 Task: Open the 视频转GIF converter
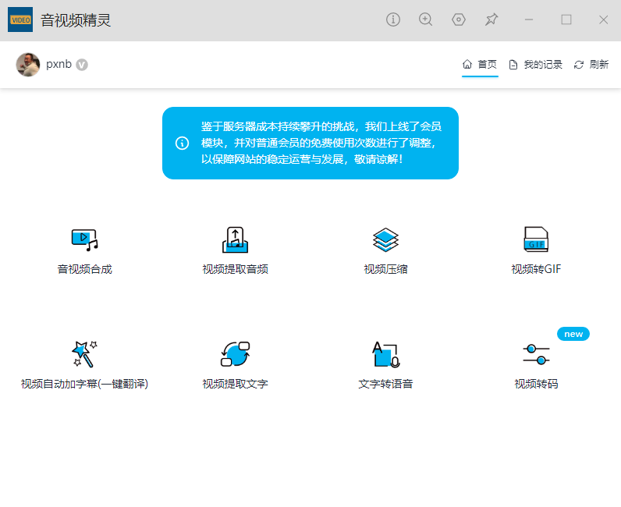(x=536, y=240)
